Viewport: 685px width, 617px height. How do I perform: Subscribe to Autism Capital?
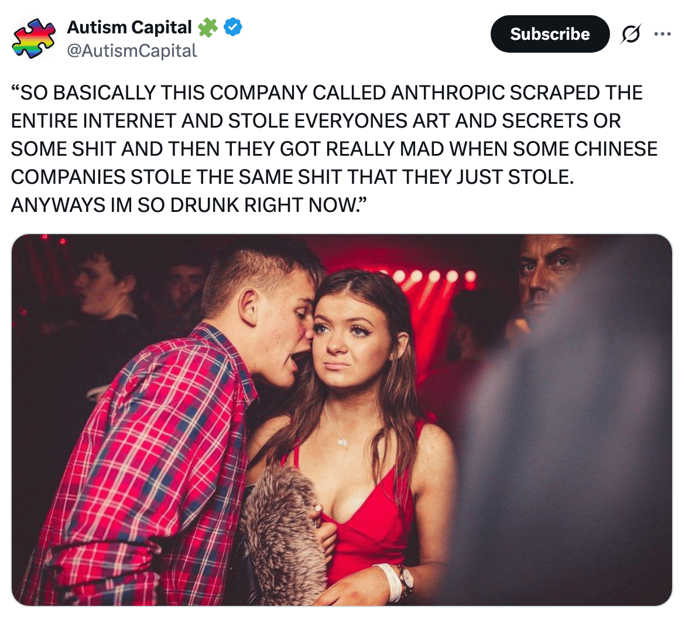550,34
